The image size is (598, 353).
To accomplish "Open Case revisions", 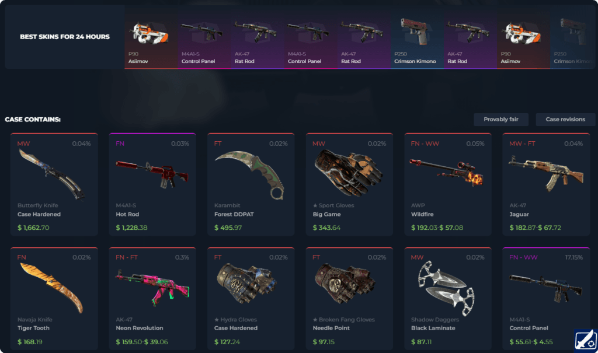I will coord(565,119).
